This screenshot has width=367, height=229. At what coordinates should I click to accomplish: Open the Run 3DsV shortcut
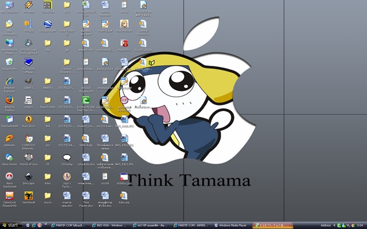(29, 121)
